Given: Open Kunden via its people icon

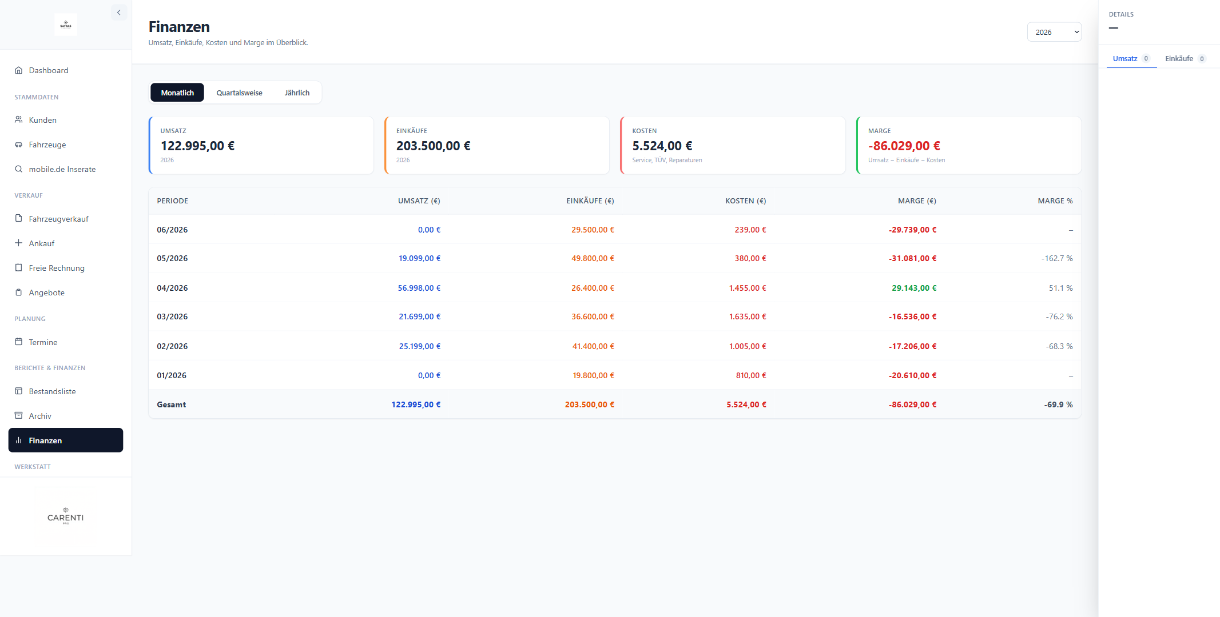Looking at the screenshot, I should (x=18, y=120).
